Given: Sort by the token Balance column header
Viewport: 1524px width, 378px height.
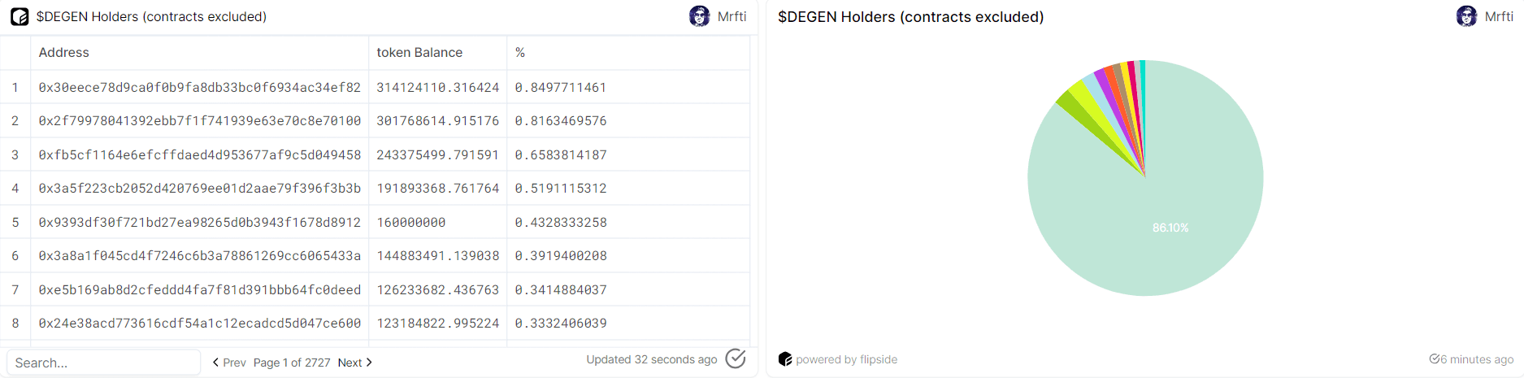Looking at the screenshot, I should (x=419, y=52).
